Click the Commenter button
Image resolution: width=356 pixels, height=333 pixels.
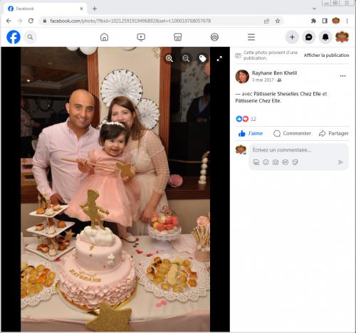coord(292,133)
